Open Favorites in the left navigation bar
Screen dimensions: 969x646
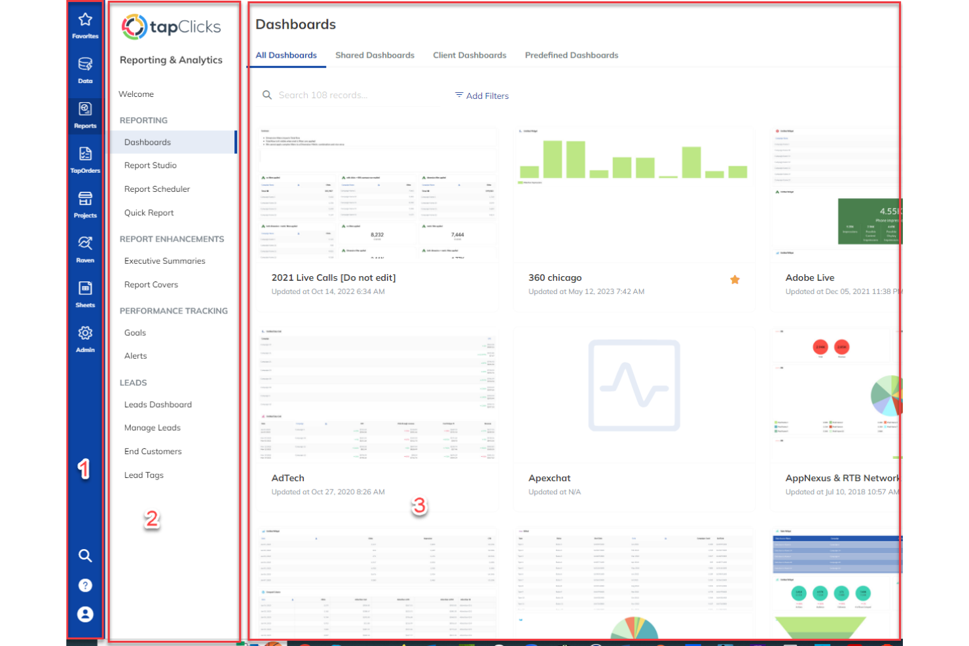click(85, 26)
